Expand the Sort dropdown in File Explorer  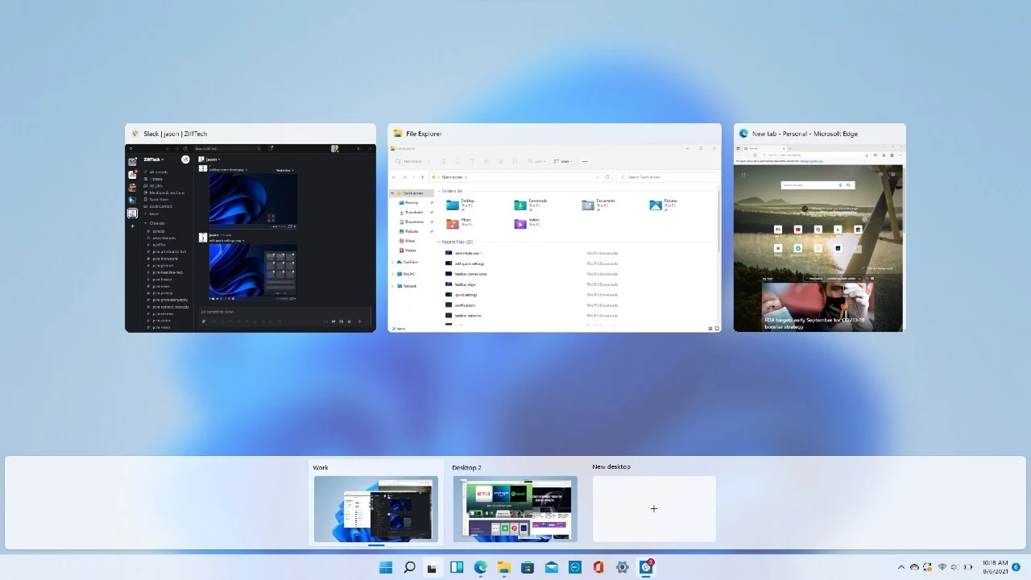click(x=536, y=161)
